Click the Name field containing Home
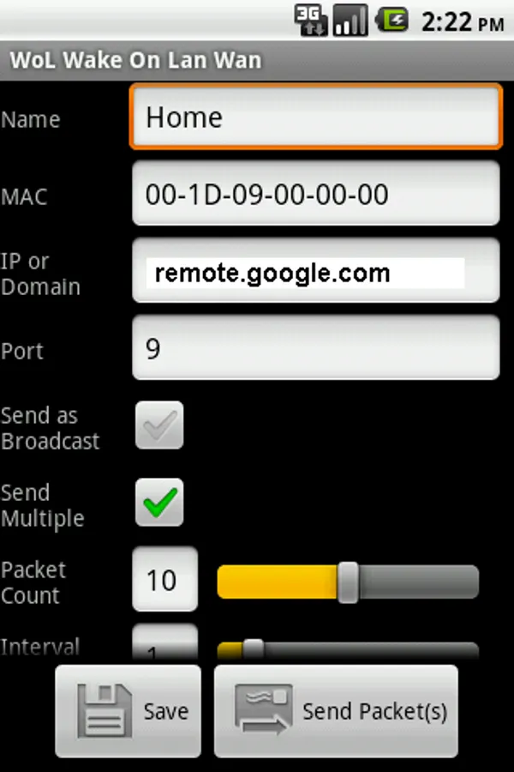 pos(316,117)
